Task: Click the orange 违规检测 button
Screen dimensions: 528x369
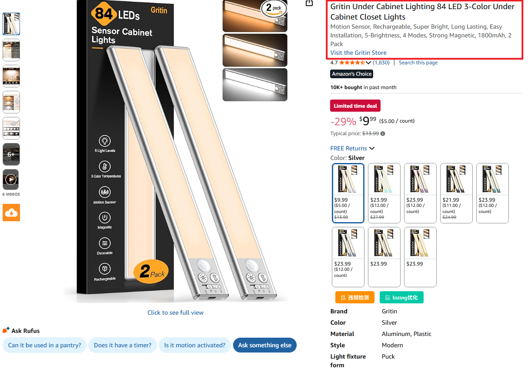Action: click(x=354, y=297)
